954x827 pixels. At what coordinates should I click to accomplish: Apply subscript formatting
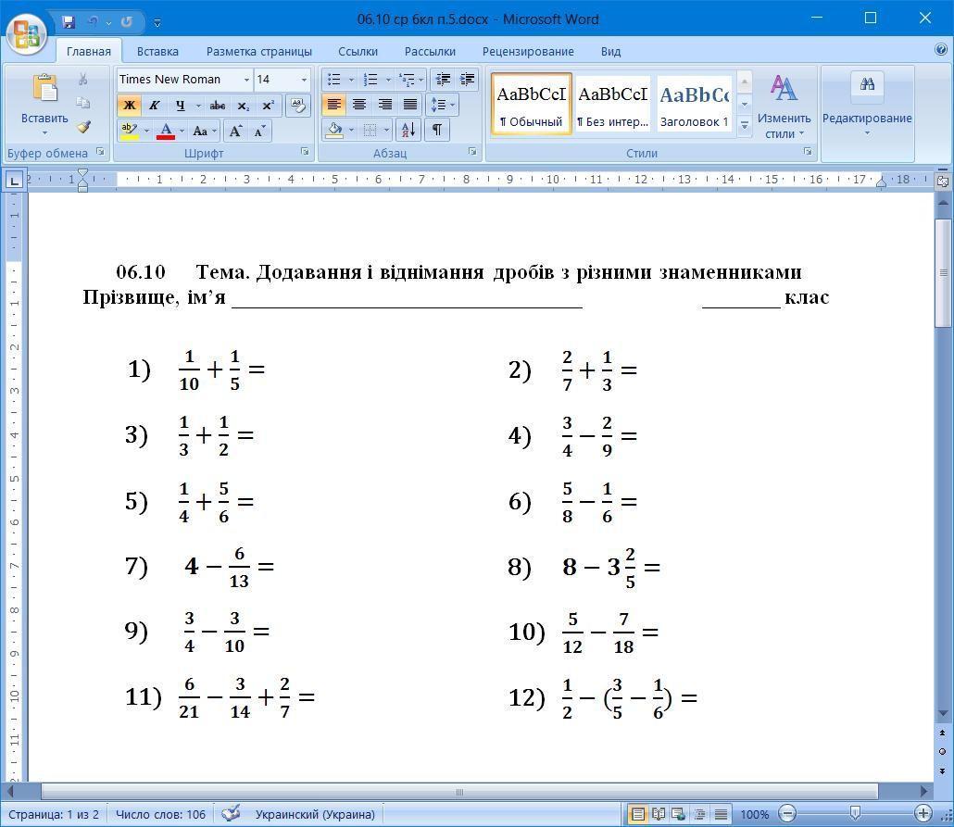click(x=243, y=106)
